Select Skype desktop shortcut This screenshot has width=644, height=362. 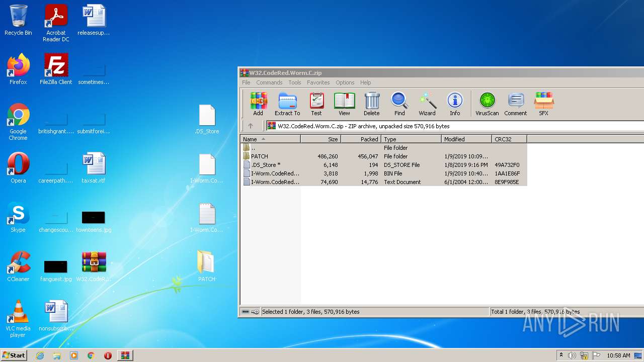click(18, 217)
